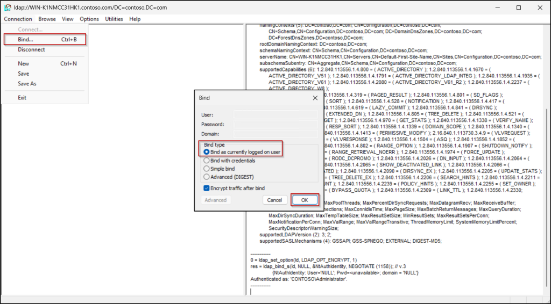Open the Connection menu

pyautogui.click(x=18, y=19)
